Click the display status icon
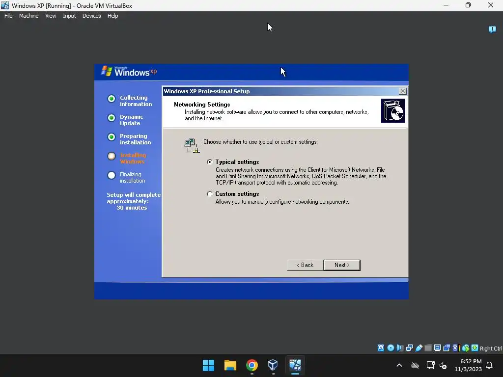503x377 pixels. coord(437,348)
